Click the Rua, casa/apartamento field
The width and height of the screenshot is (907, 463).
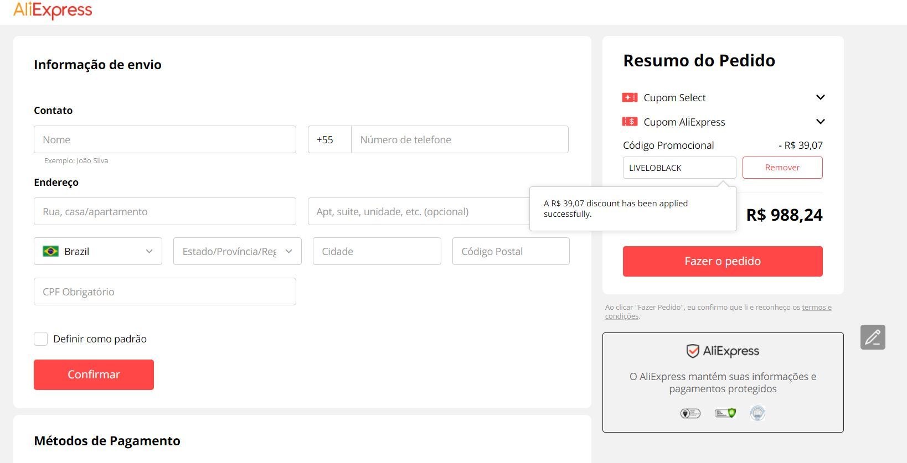pos(165,211)
